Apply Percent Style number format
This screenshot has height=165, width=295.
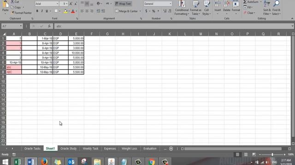[x=153, y=11]
